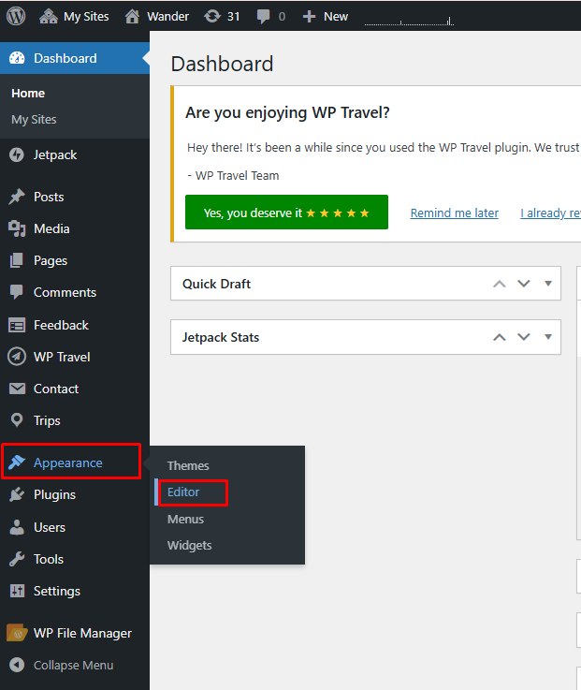Open the Media menu label
This screenshot has width=581, height=690.
tap(51, 228)
